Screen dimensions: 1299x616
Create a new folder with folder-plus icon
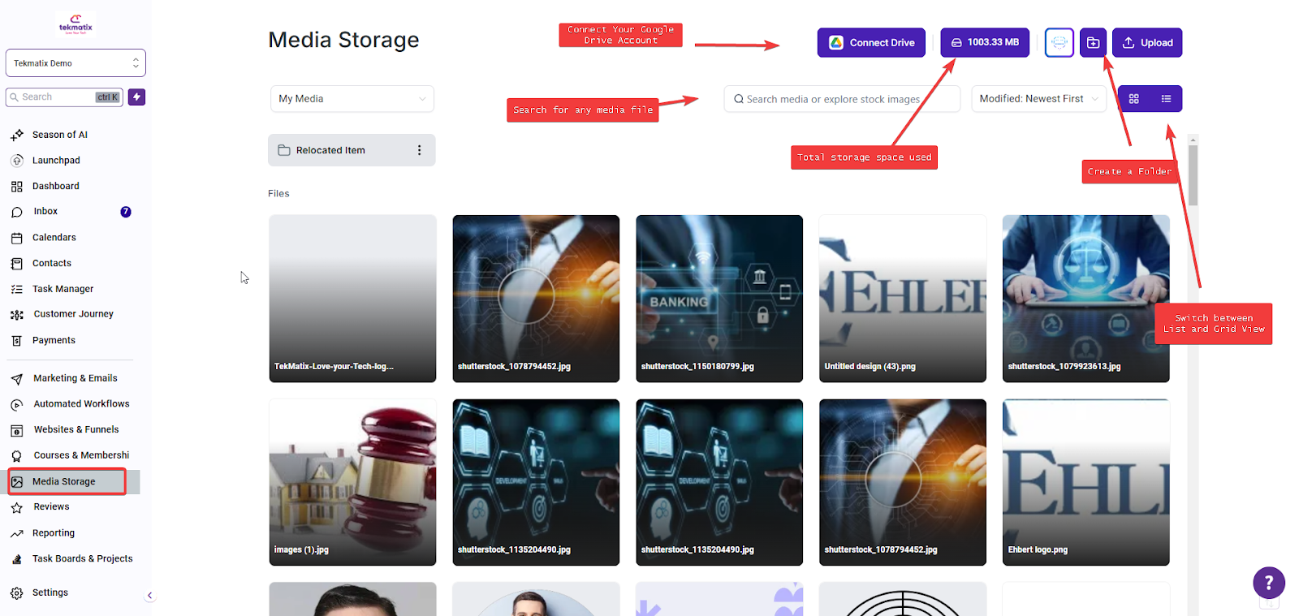tap(1094, 42)
